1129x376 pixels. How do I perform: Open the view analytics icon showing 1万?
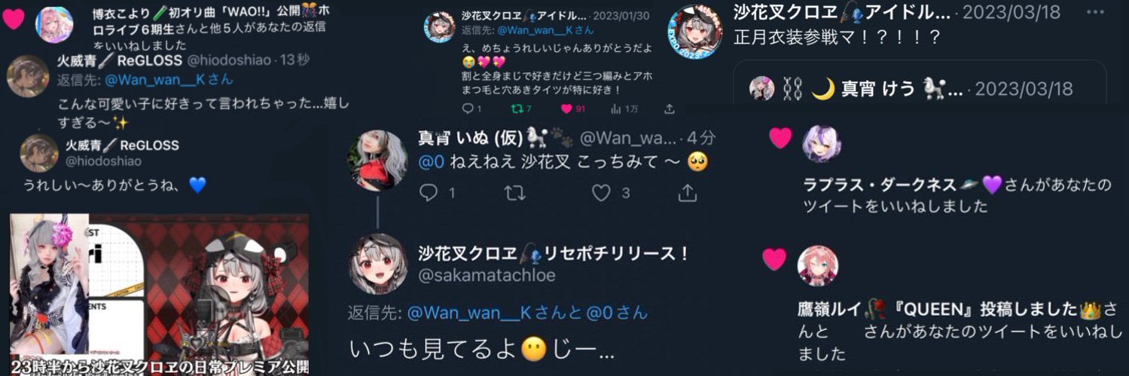click(616, 109)
